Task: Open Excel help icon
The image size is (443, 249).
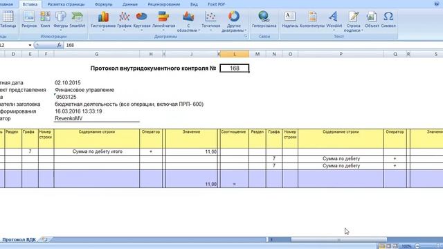Action: tap(437, 3)
